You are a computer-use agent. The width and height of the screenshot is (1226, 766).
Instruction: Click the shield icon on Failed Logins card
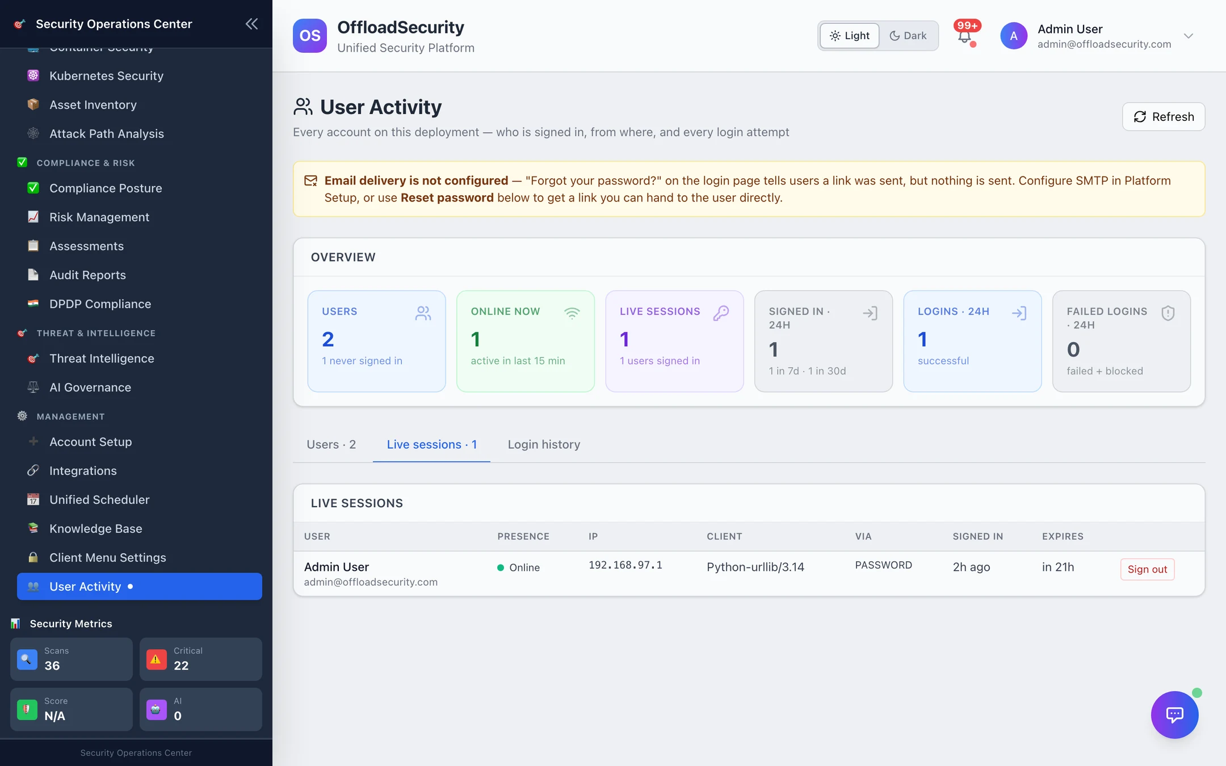click(1168, 313)
